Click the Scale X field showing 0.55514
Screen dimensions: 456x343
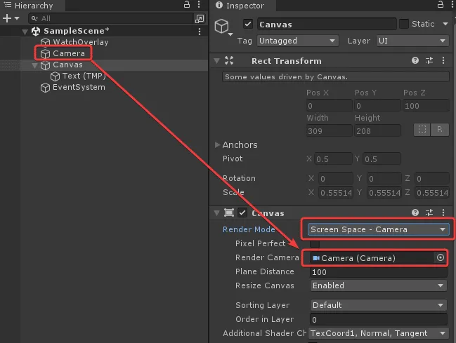[x=336, y=193]
